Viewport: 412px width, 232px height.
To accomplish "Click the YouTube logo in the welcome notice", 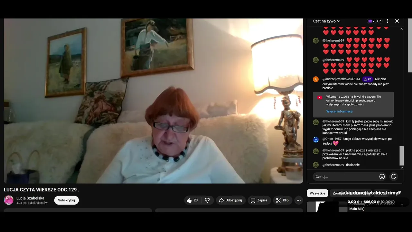I will (x=319, y=98).
